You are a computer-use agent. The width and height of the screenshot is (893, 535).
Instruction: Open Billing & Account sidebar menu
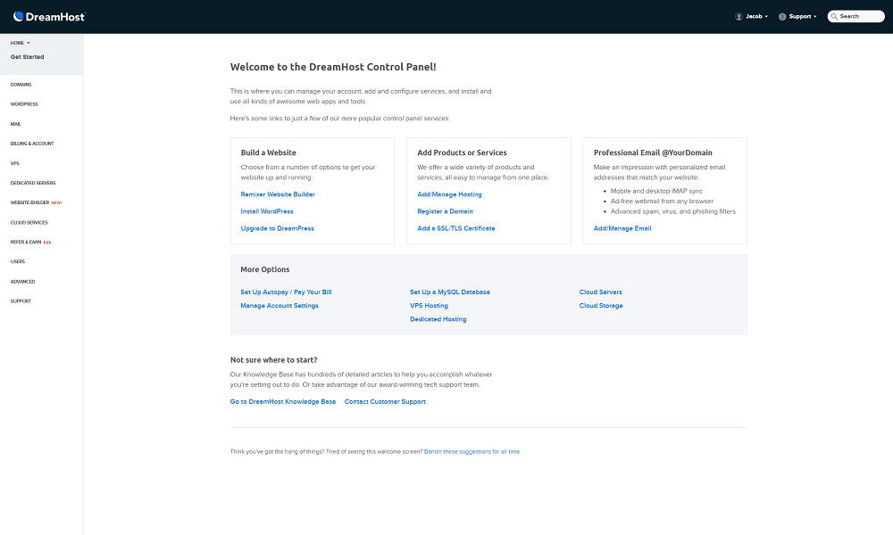coord(32,144)
